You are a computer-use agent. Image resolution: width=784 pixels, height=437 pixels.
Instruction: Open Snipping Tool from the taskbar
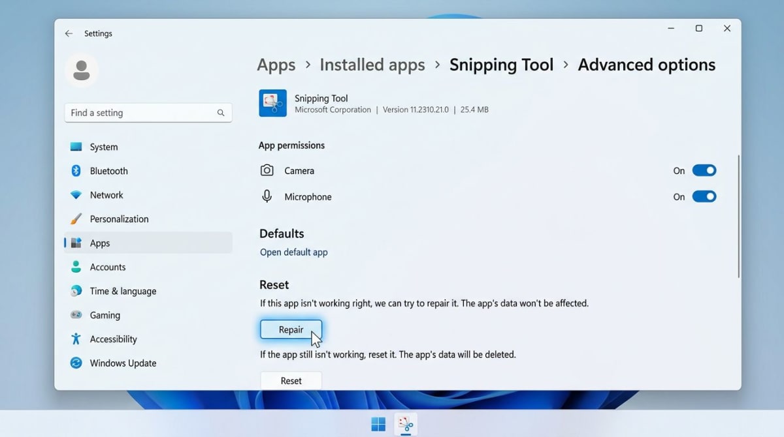pyautogui.click(x=406, y=425)
